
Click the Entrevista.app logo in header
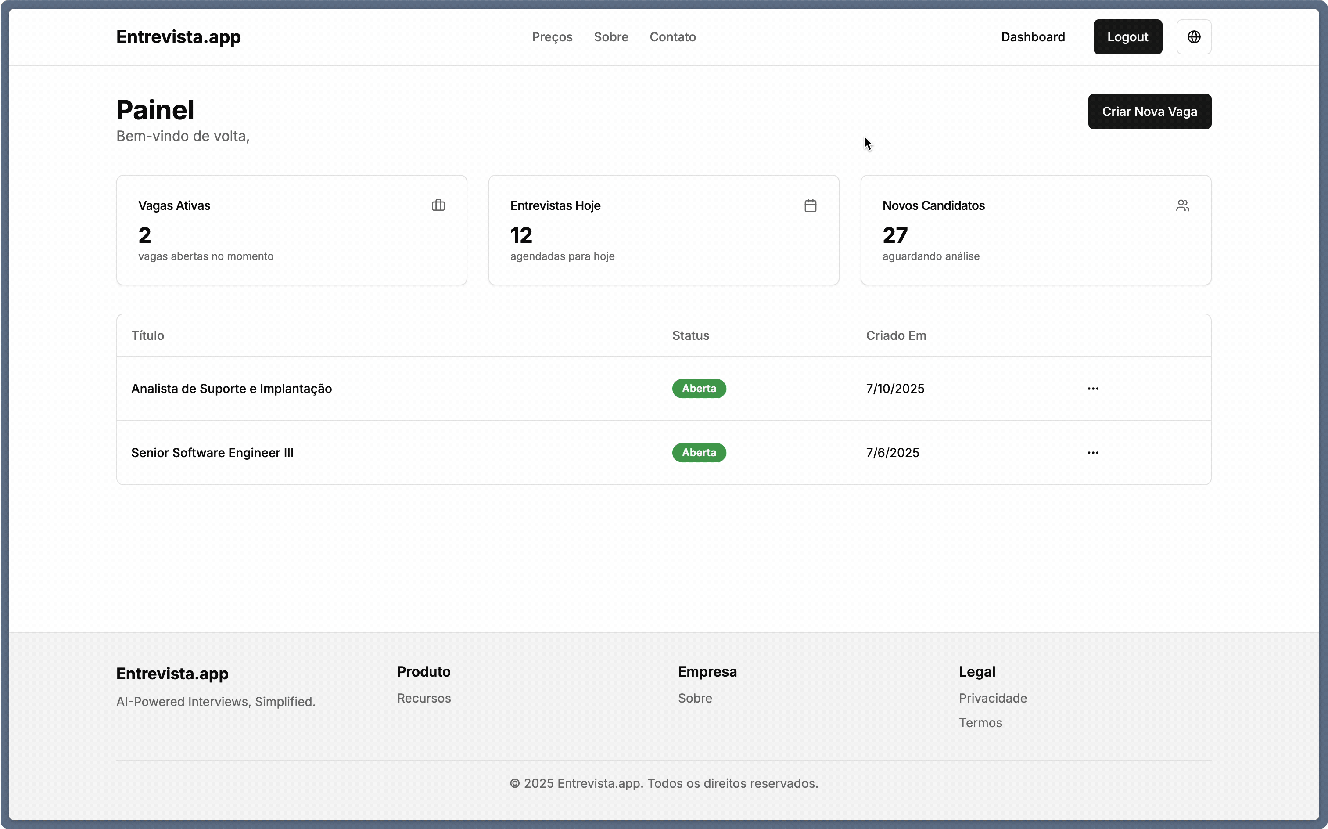tap(179, 37)
